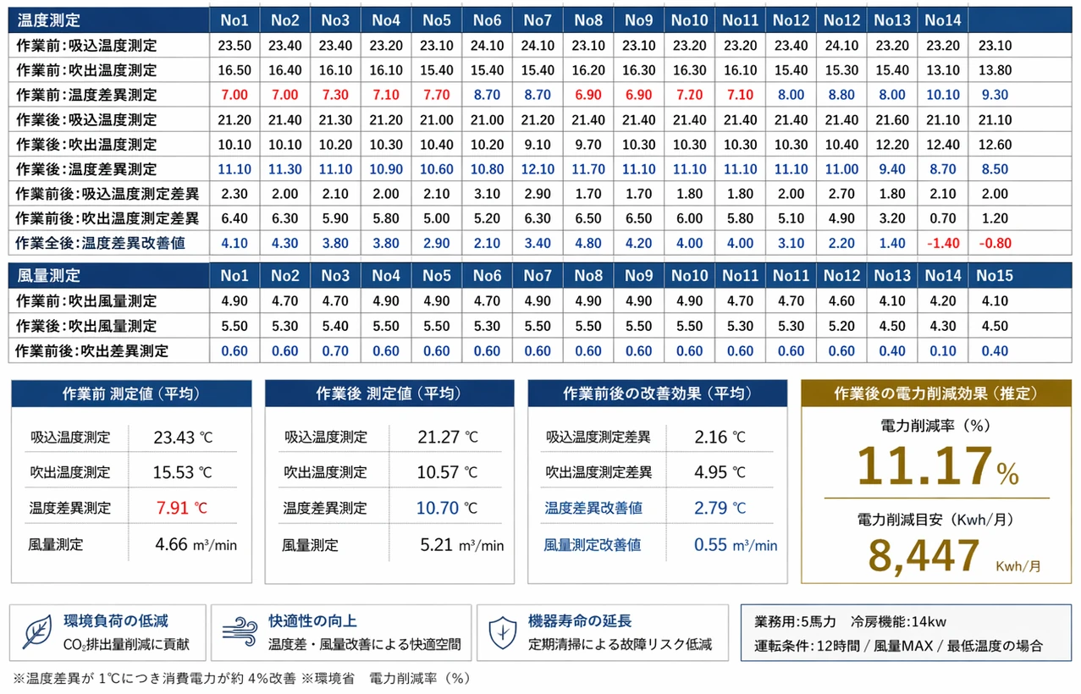Click row label 作業後：吹出風量測定
This screenshot has width=1081, height=694.
87,326
